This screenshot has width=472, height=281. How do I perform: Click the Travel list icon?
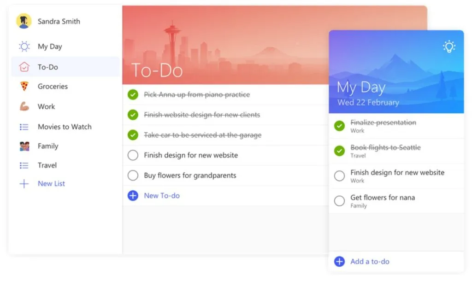tap(24, 165)
